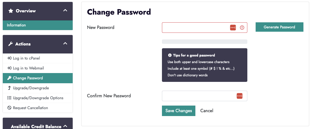Image resolution: width=312 pixels, height=129 pixels.
Task: Collapse the Overview panel
Action: pyautogui.click(x=65, y=10)
